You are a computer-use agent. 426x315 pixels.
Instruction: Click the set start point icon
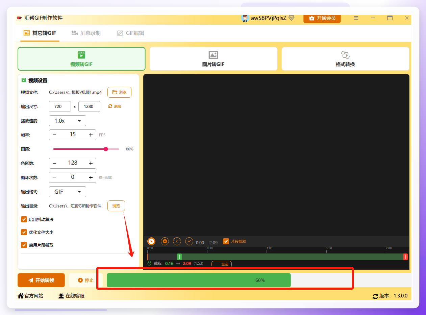(x=177, y=241)
